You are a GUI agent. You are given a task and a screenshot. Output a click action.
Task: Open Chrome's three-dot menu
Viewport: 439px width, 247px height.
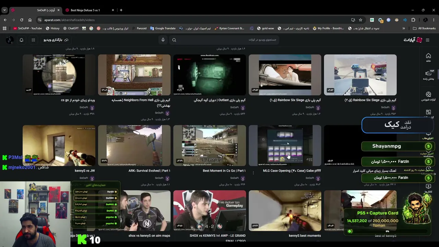[434, 20]
